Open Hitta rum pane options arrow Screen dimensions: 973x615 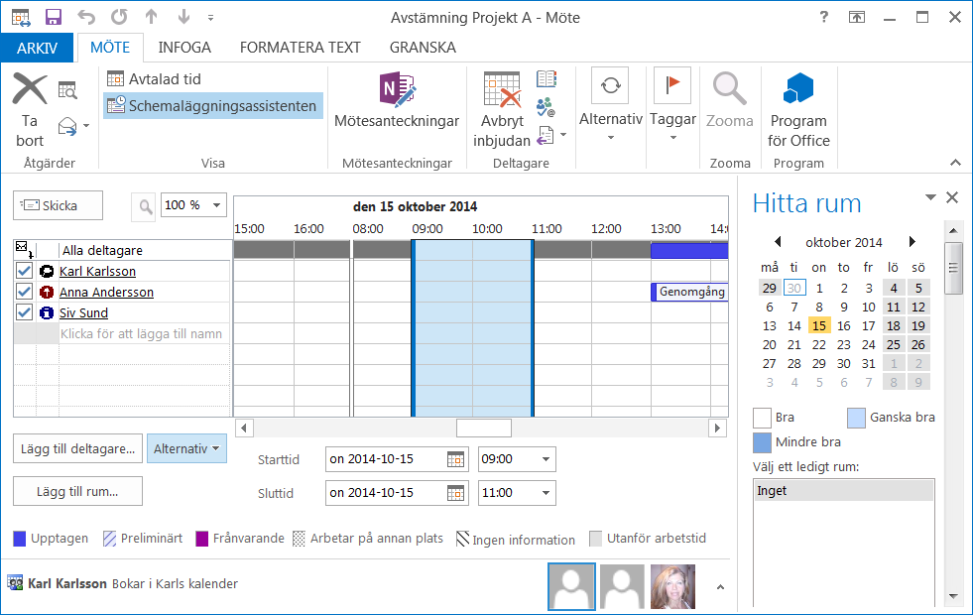pyautogui.click(x=930, y=197)
